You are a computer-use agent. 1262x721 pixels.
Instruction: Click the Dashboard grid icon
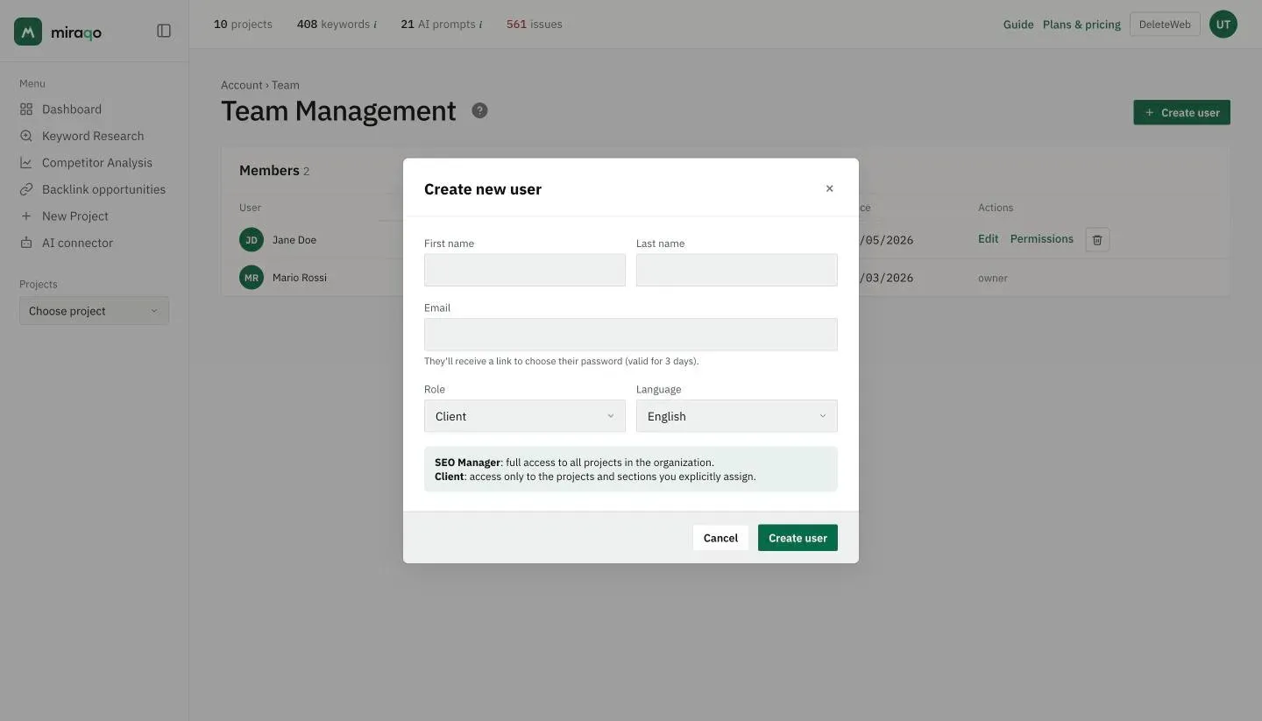(x=26, y=110)
